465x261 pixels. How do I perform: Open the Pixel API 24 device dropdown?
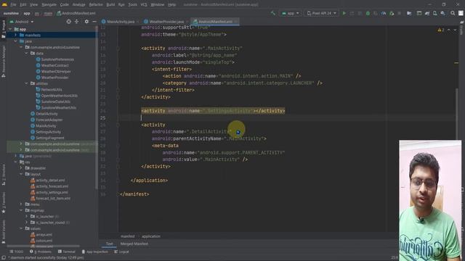pos(321,13)
